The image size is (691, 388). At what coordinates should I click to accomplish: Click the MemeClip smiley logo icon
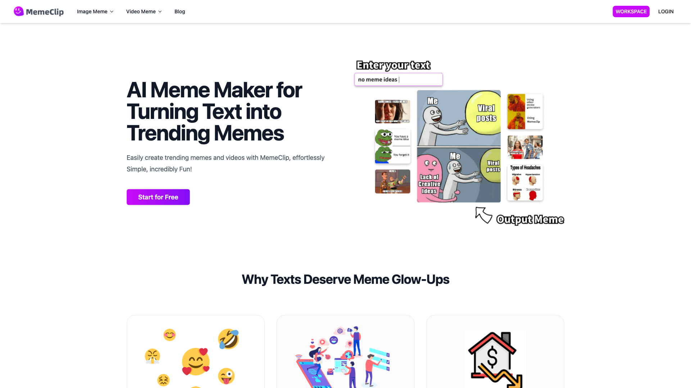(x=19, y=11)
